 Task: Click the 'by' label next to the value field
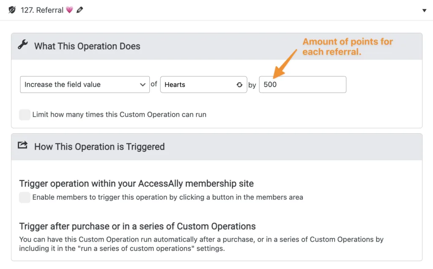point(252,85)
